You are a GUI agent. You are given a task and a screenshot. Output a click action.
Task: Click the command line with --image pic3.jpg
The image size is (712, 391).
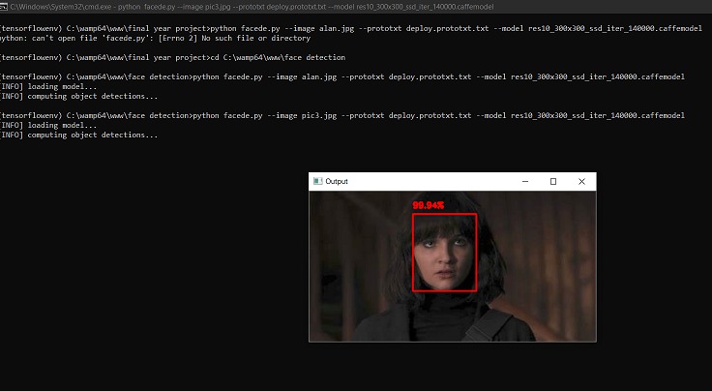341,115
